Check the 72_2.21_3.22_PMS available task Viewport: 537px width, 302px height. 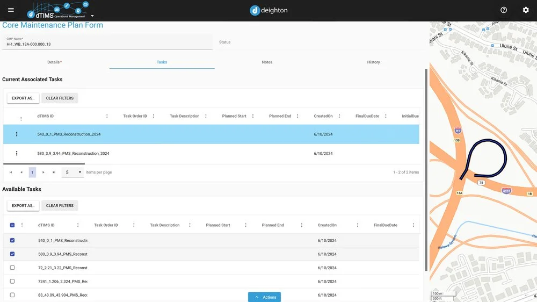coord(12,268)
